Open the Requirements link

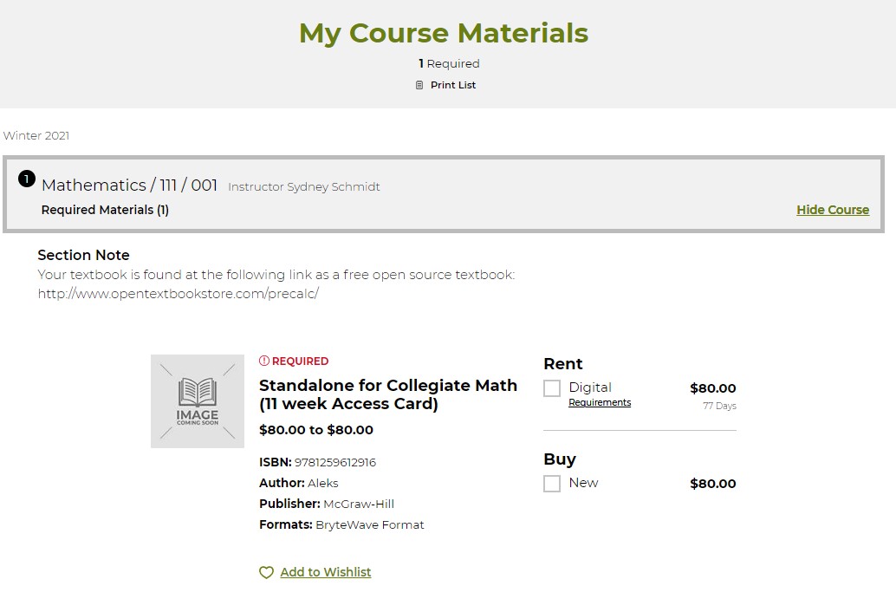point(600,403)
